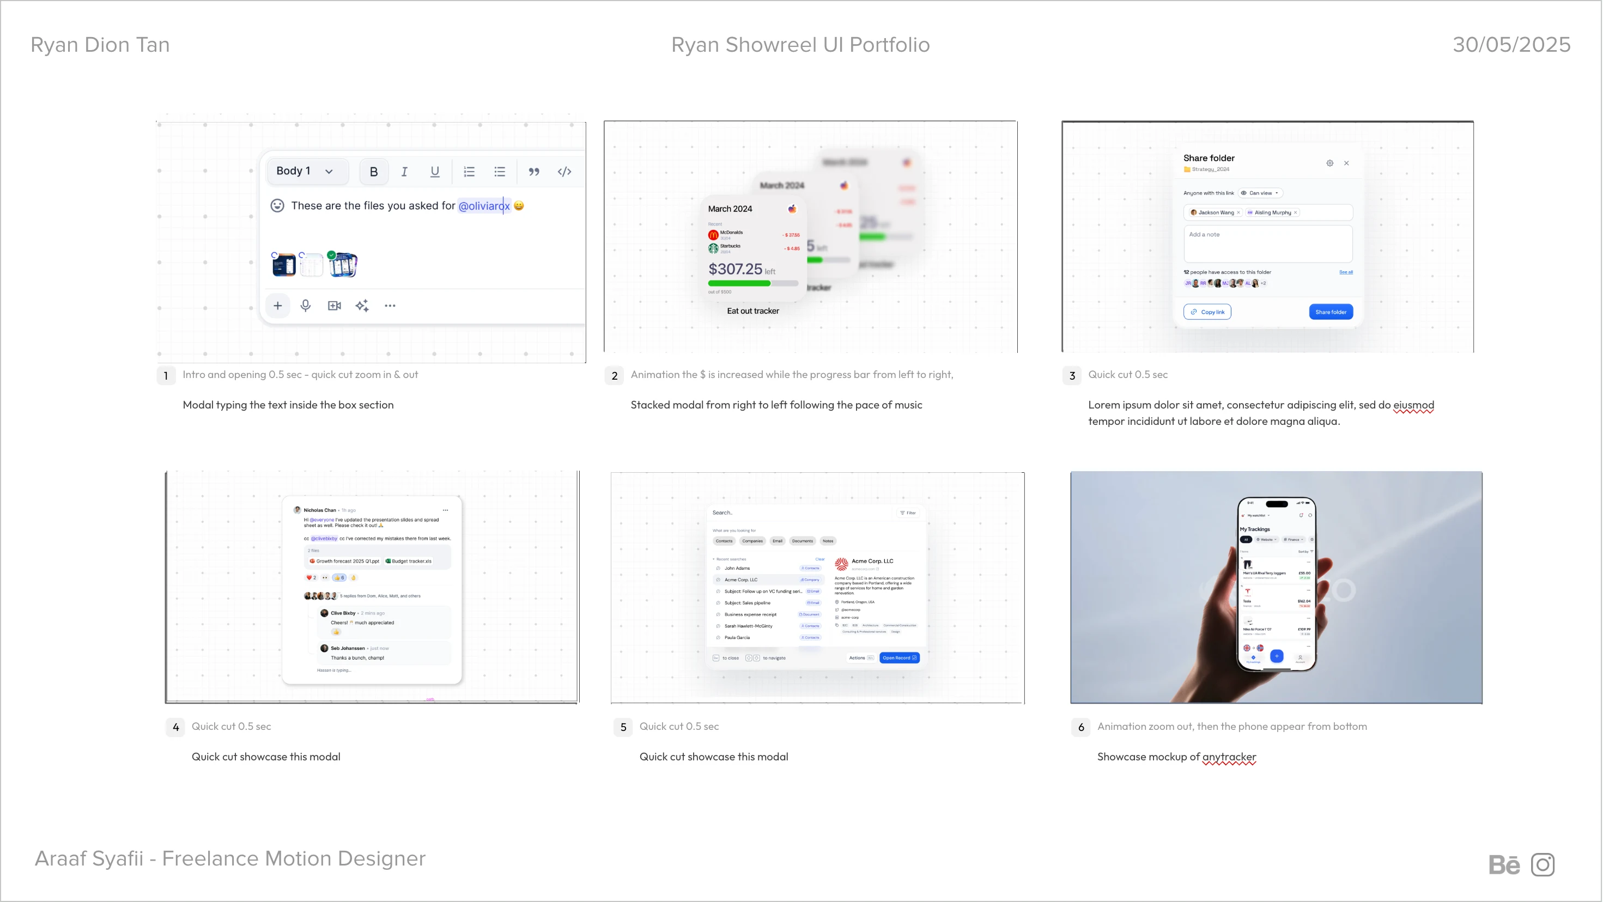1603x902 pixels.
Task: Click the green budget progress bar
Action: pyautogui.click(x=753, y=284)
